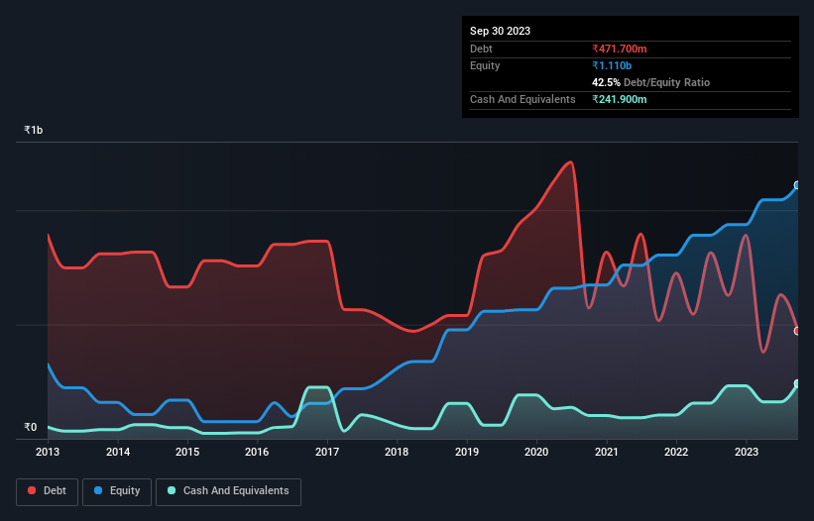Click the ₹1.110b equity value
This screenshot has height=521, width=814.
coord(612,65)
